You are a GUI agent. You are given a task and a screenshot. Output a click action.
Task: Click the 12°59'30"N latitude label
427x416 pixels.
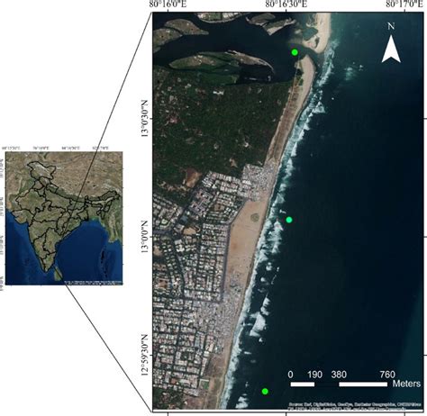pyautogui.click(x=145, y=355)
